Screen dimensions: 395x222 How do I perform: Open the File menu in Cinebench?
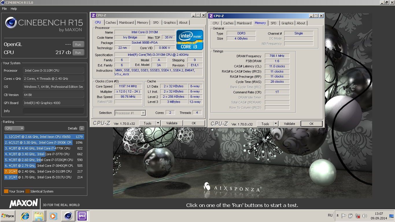[4, 9]
